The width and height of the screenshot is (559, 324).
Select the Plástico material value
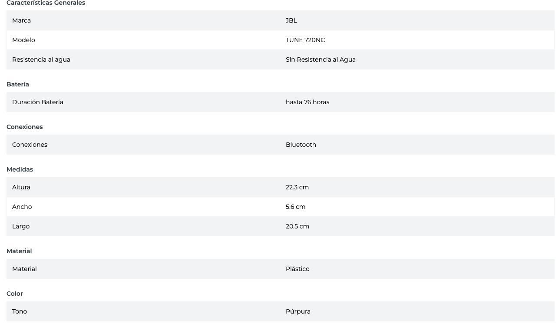coord(298,269)
